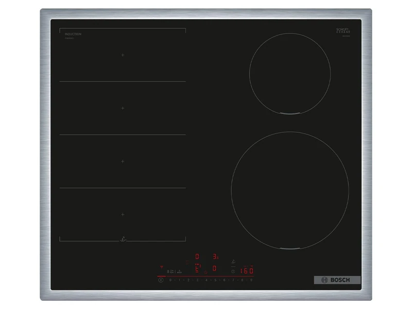
Task: Tap the flexZone double-line icon
Action: (187, 262)
